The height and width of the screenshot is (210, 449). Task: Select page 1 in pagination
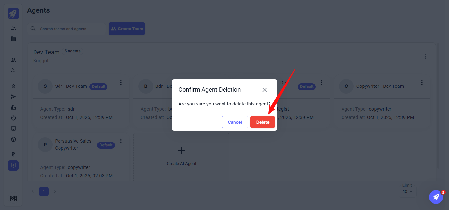[x=44, y=191]
